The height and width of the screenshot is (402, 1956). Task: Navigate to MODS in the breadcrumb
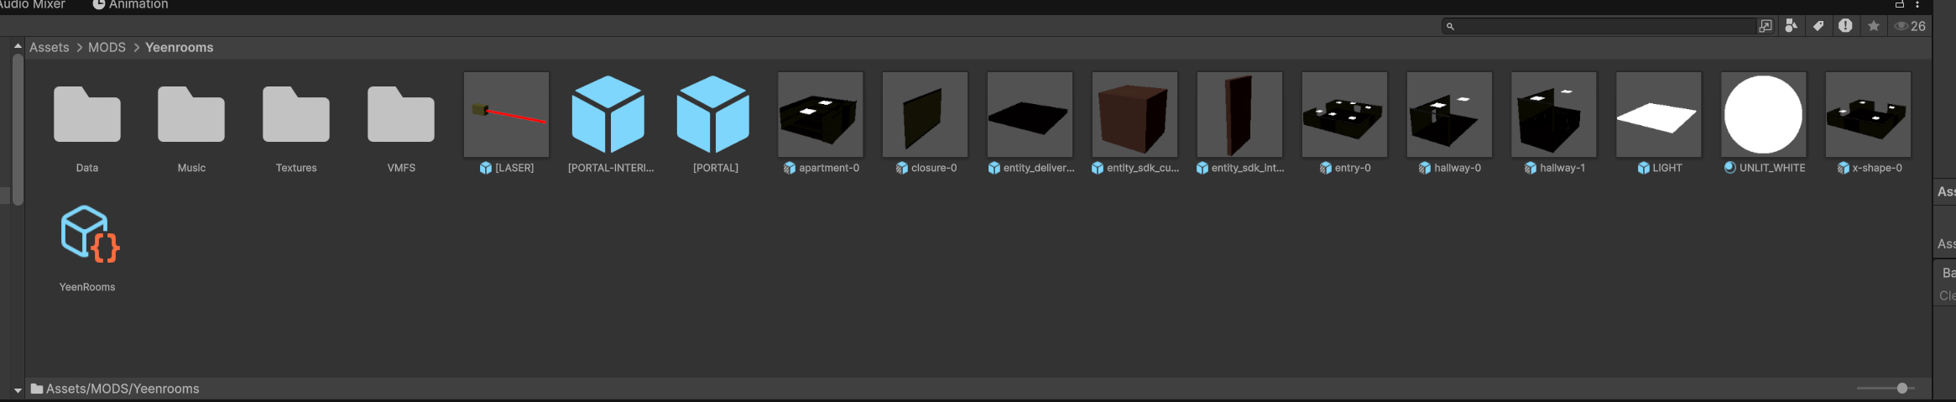point(107,48)
